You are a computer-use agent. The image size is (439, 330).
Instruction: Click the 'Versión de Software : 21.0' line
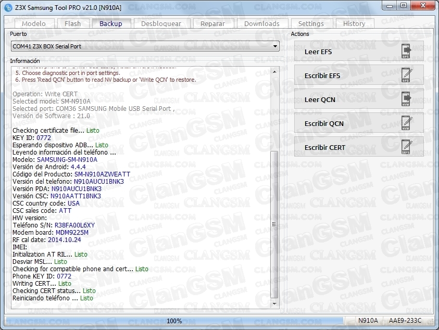coord(51,116)
